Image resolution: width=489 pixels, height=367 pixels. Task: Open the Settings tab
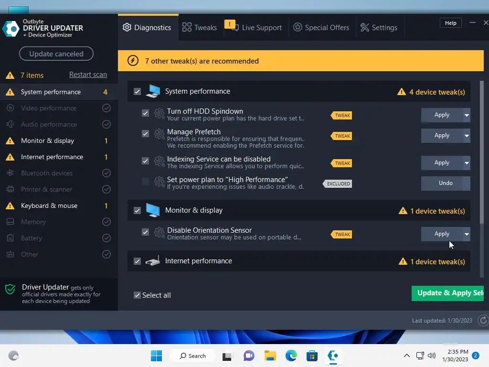(379, 27)
